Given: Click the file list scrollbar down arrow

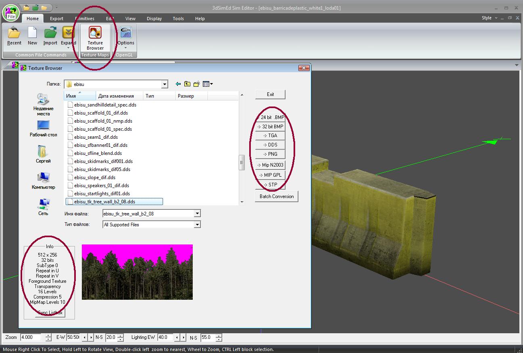Looking at the screenshot, I should 242,202.
